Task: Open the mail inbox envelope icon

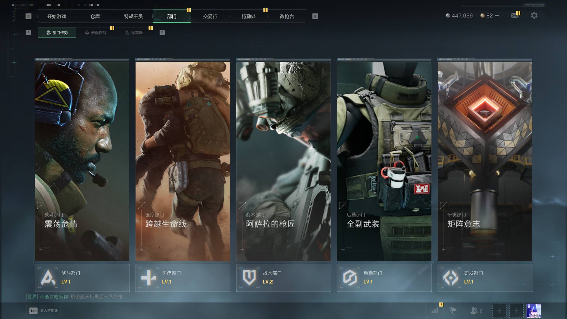Action: (515, 16)
